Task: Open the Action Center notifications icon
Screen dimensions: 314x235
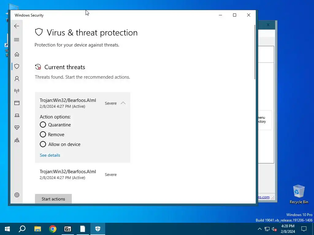Action: [x=304, y=229]
